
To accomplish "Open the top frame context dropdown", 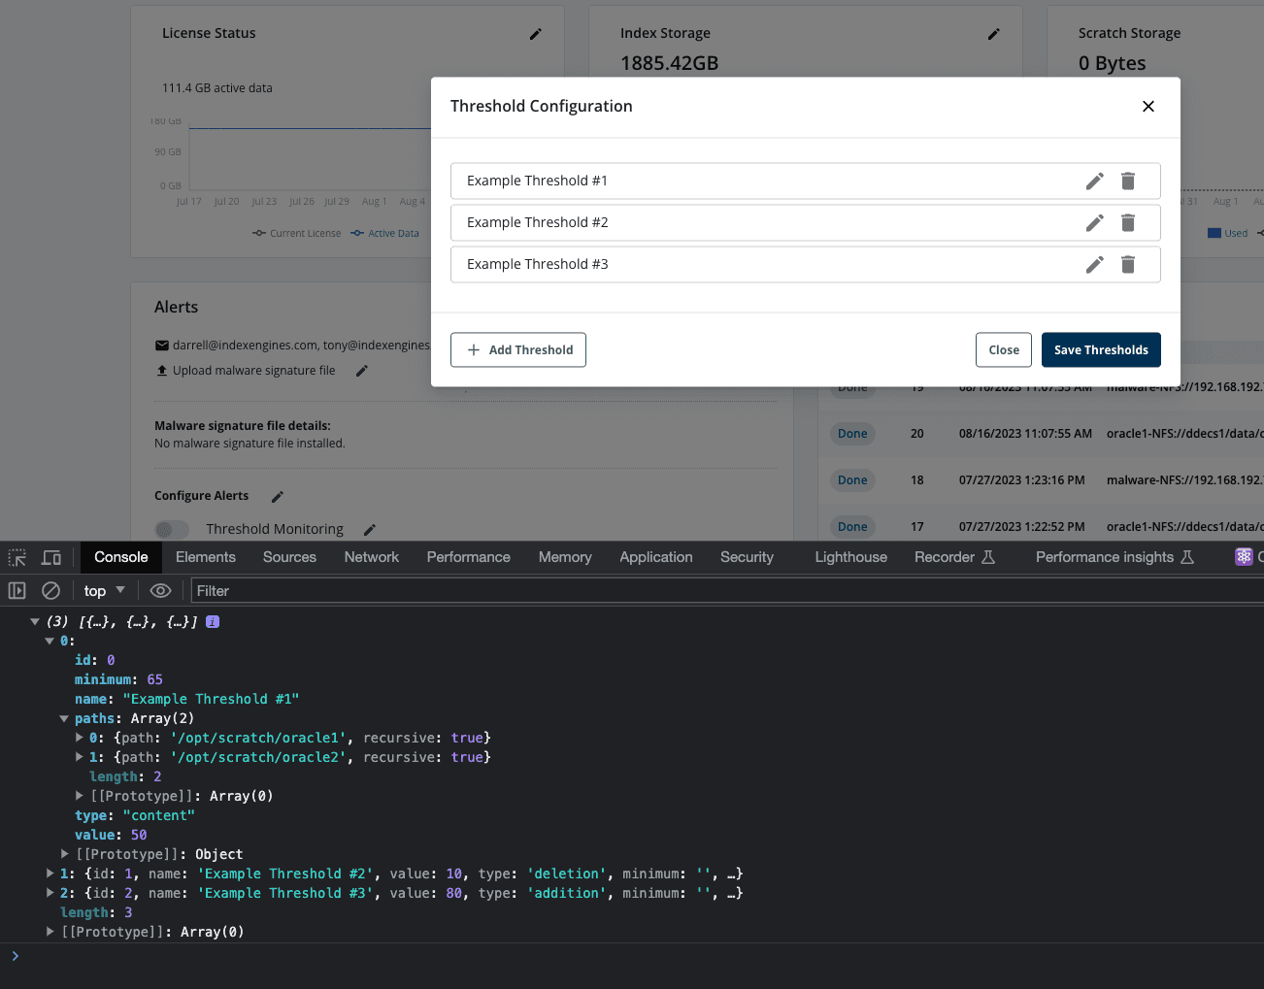I will pyautogui.click(x=102, y=590).
